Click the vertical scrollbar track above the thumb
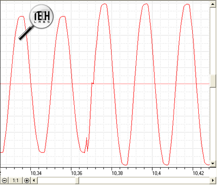 (213, 41)
